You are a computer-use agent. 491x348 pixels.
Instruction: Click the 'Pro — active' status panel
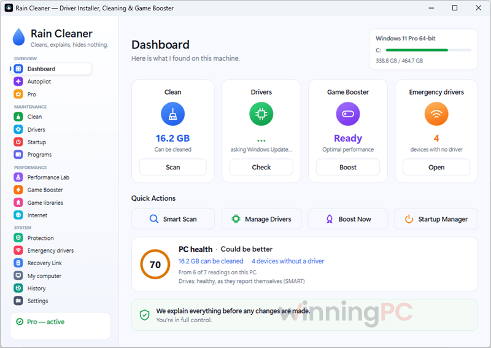click(x=60, y=326)
